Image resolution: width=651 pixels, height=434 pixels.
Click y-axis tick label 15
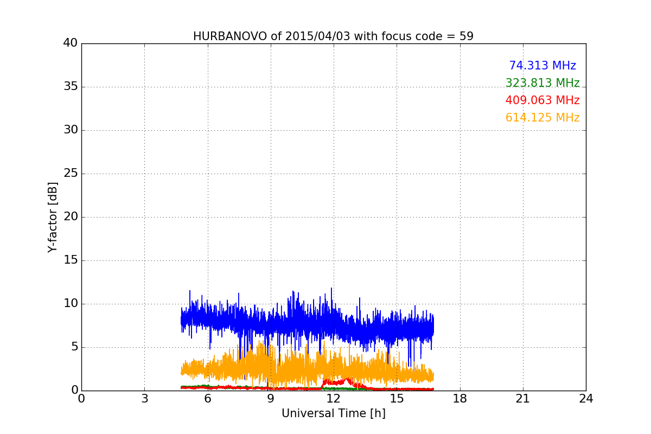click(71, 260)
